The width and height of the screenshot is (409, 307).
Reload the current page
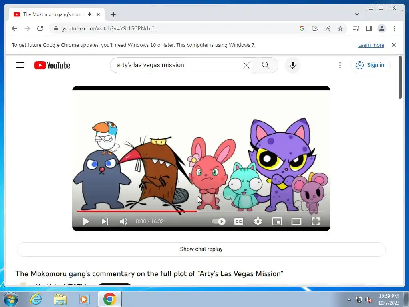tap(40, 28)
